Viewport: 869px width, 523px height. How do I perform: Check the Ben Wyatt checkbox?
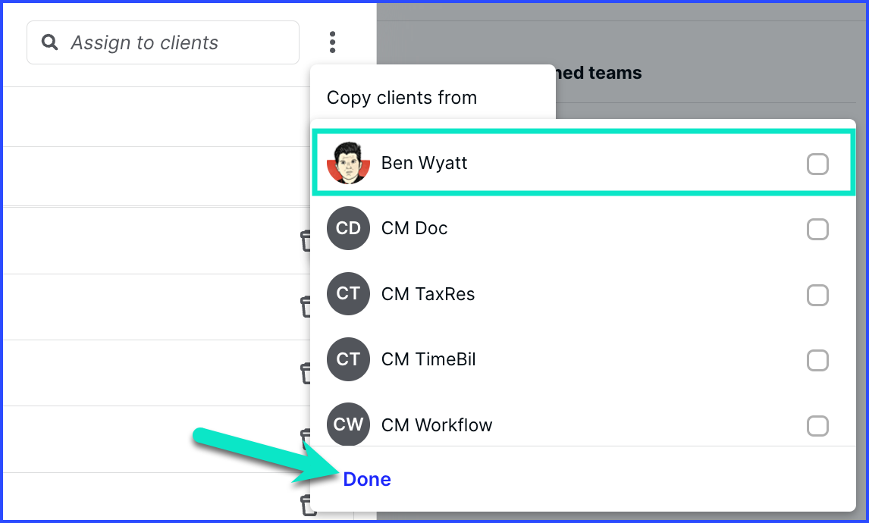click(x=817, y=164)
